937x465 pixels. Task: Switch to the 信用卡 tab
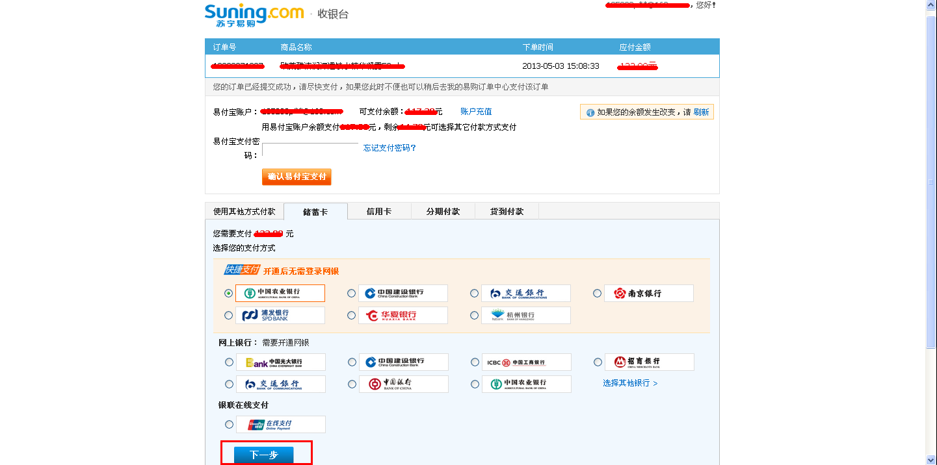[x=379, y=212]
